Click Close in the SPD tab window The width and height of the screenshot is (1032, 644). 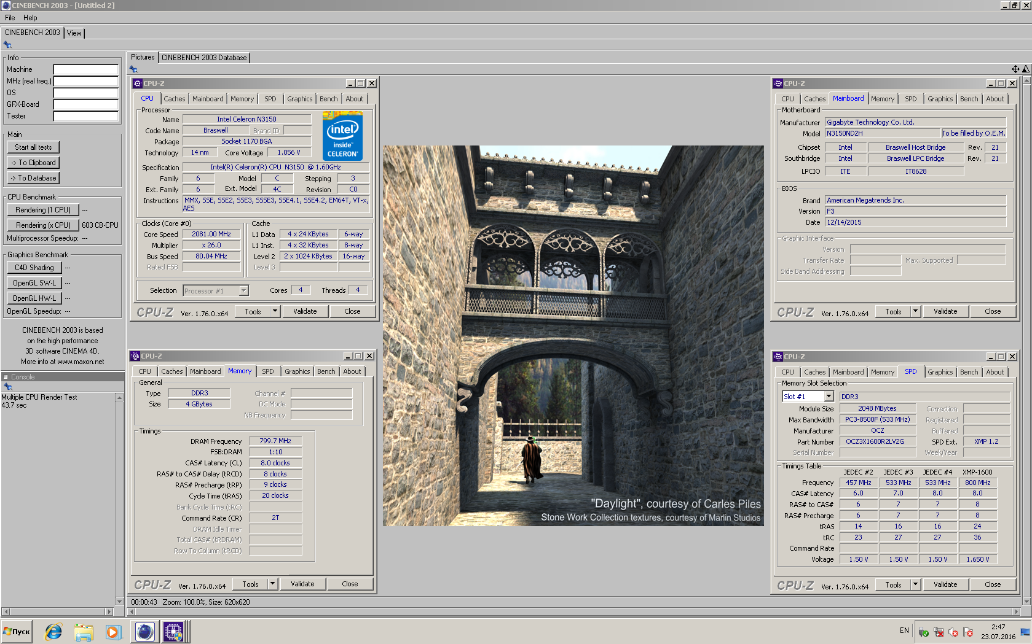(993, 584)
